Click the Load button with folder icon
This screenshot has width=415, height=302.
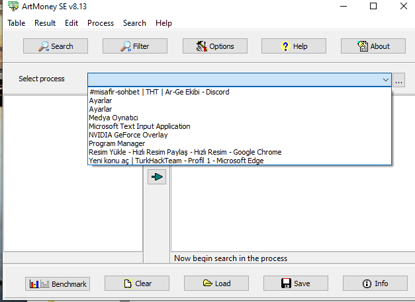[x=216, y=283]
